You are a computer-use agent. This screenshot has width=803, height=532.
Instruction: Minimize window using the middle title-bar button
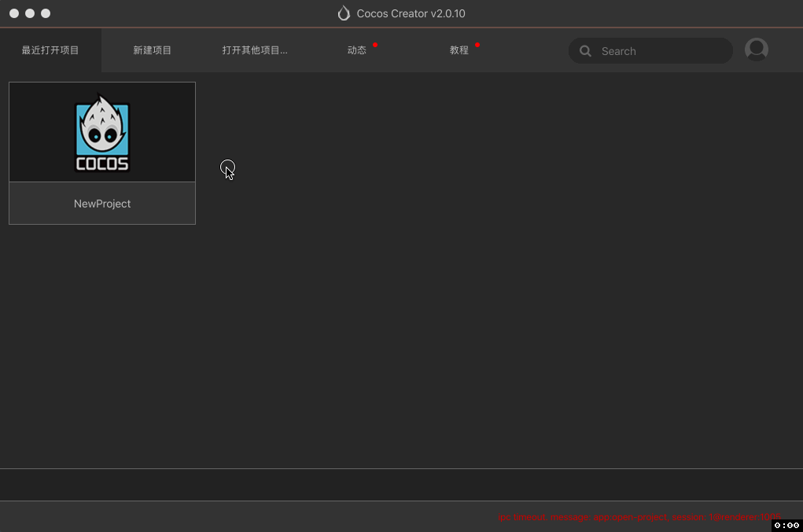pos(30,13)
